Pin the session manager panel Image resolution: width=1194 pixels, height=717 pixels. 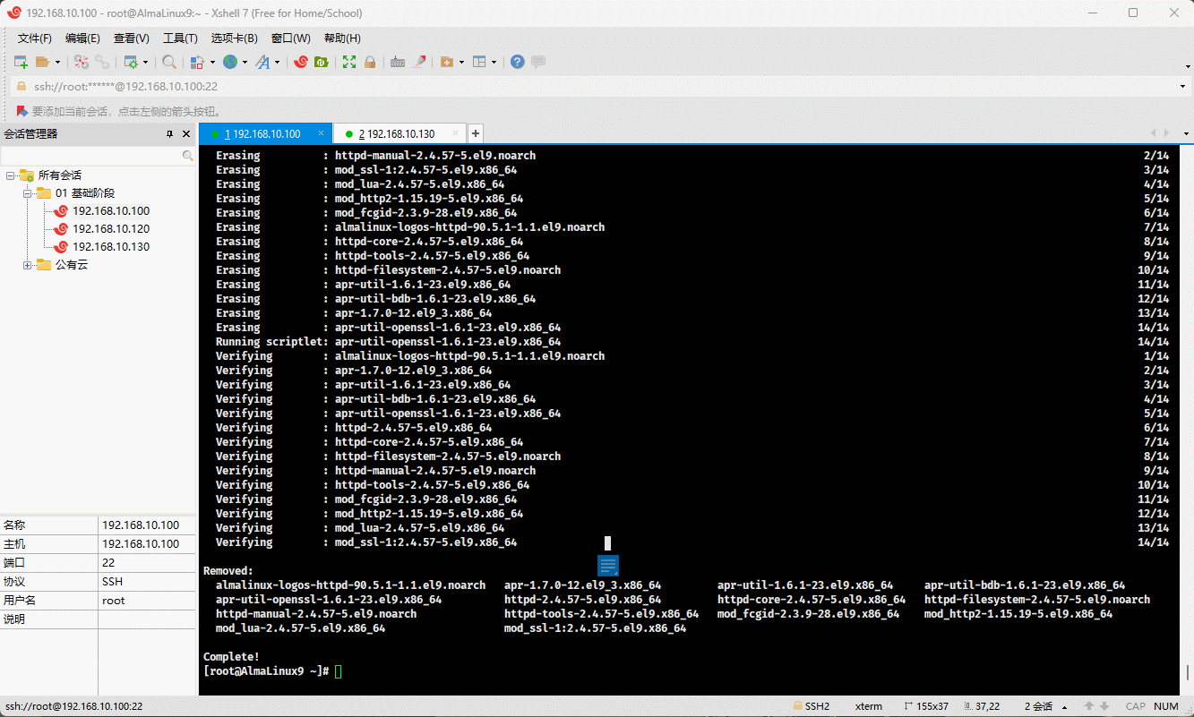[x=169, y=134]
